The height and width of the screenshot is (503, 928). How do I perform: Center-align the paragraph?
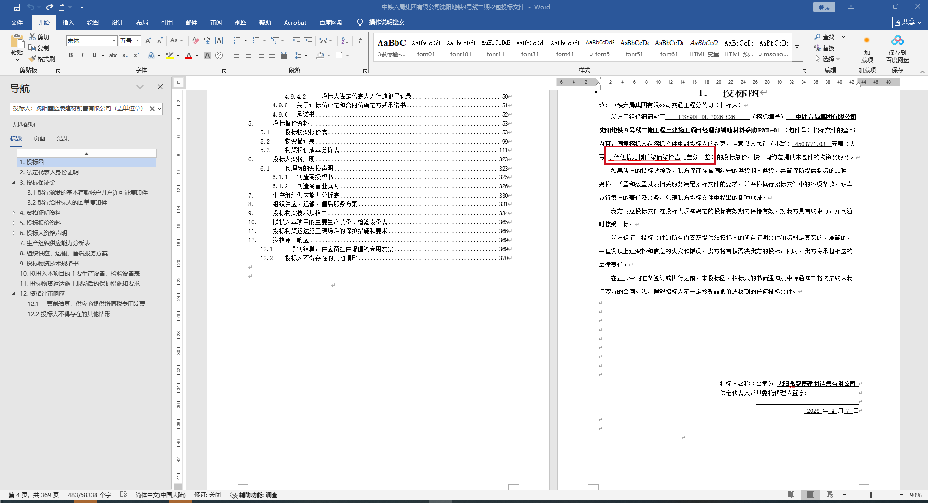[249, 55]
